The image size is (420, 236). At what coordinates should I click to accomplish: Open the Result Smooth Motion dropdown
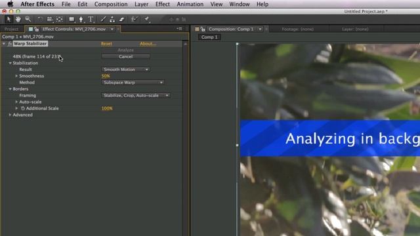click(x=125, y=69)
